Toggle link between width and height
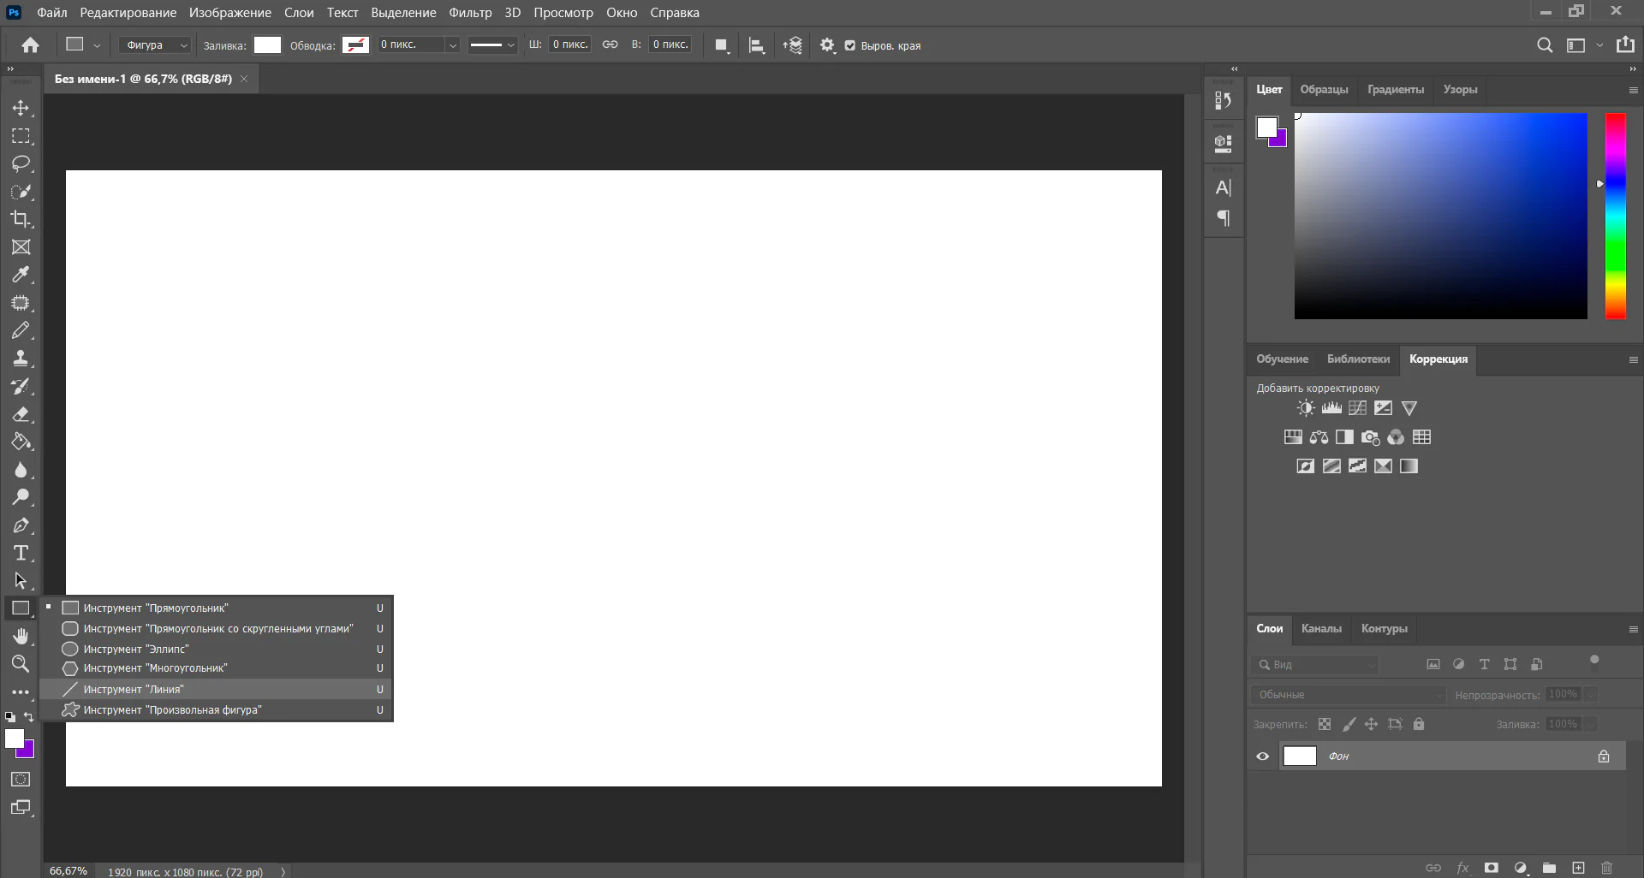 click(x=610, y=44)
